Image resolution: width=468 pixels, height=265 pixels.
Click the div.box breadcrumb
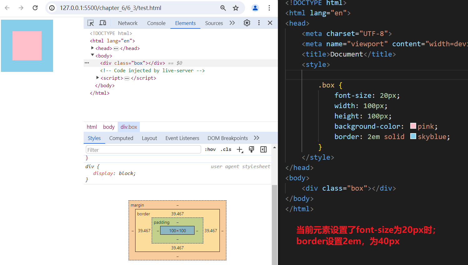129,127
